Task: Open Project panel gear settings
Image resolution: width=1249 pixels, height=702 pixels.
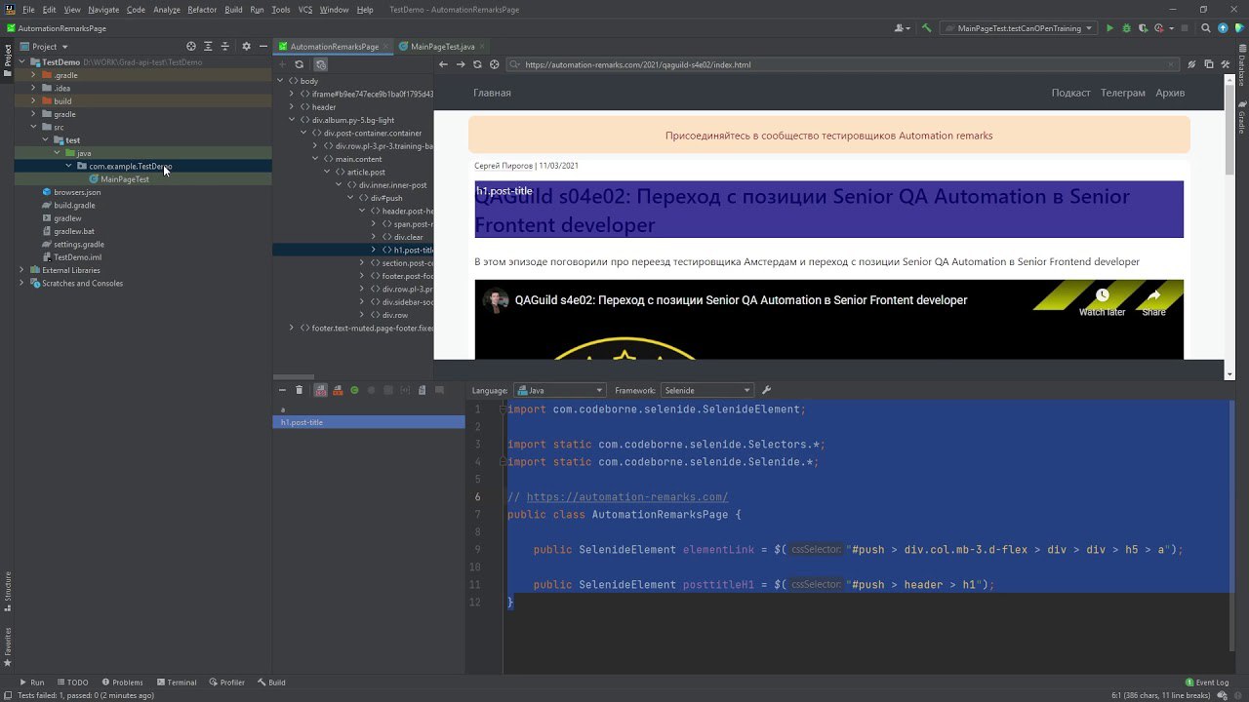Action: click(246, 46)
